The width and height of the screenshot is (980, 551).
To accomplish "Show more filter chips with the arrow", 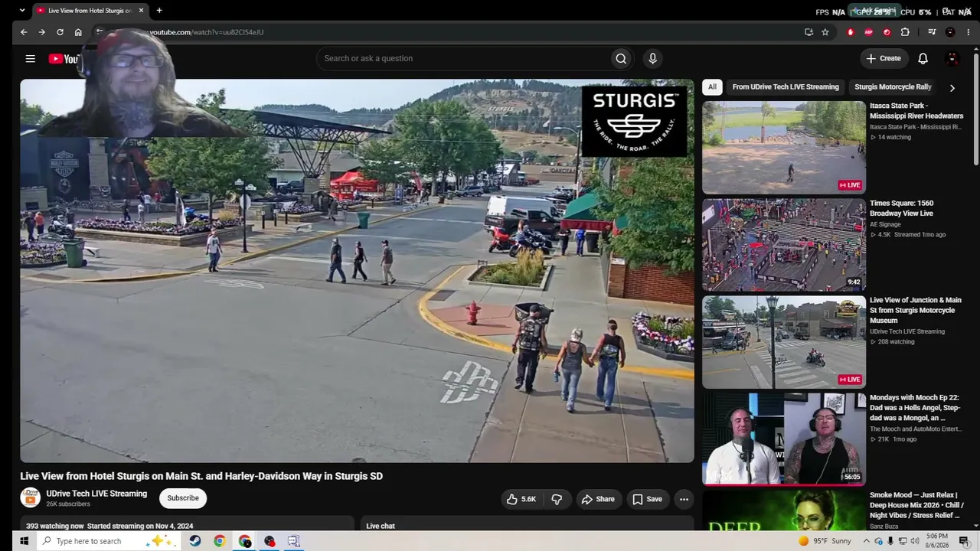I will pos(952,87).
